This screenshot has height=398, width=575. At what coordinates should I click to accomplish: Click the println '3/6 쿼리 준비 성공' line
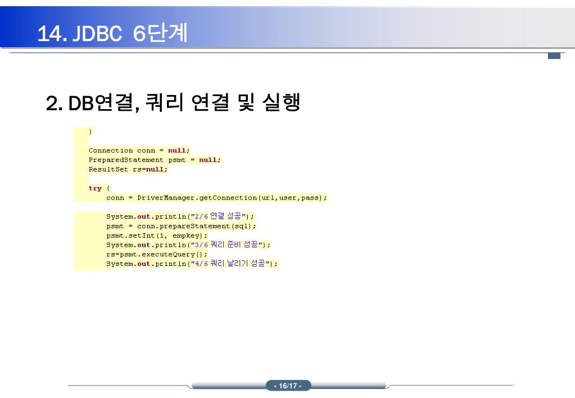point(188,245)
